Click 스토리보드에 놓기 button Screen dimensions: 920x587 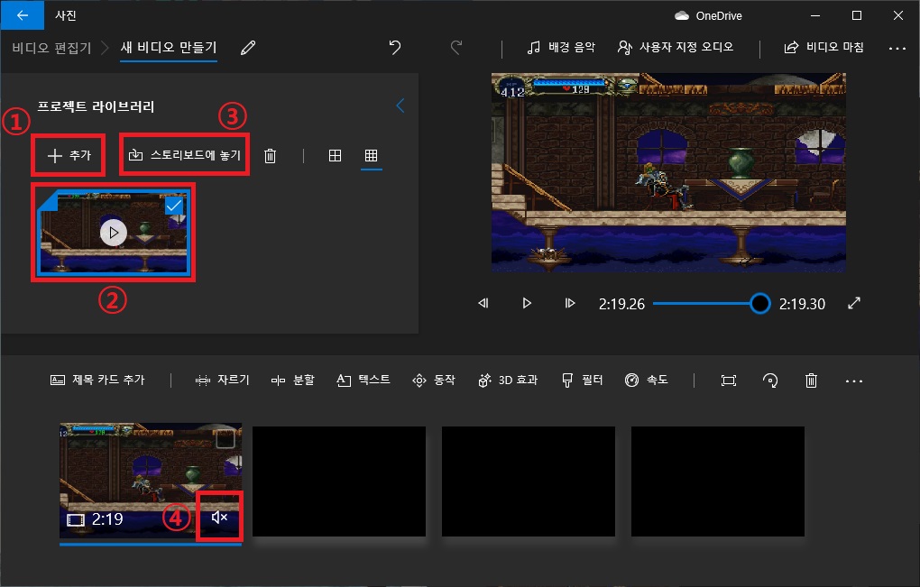click(185, 155)
